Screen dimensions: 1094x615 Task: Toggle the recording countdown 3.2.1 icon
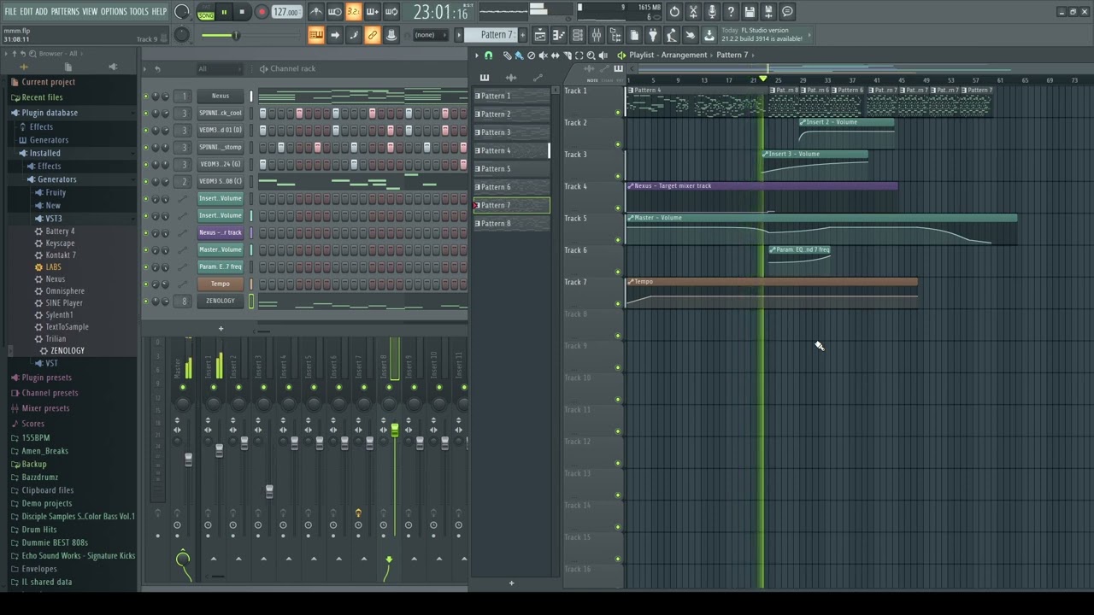tap(354, 12)
